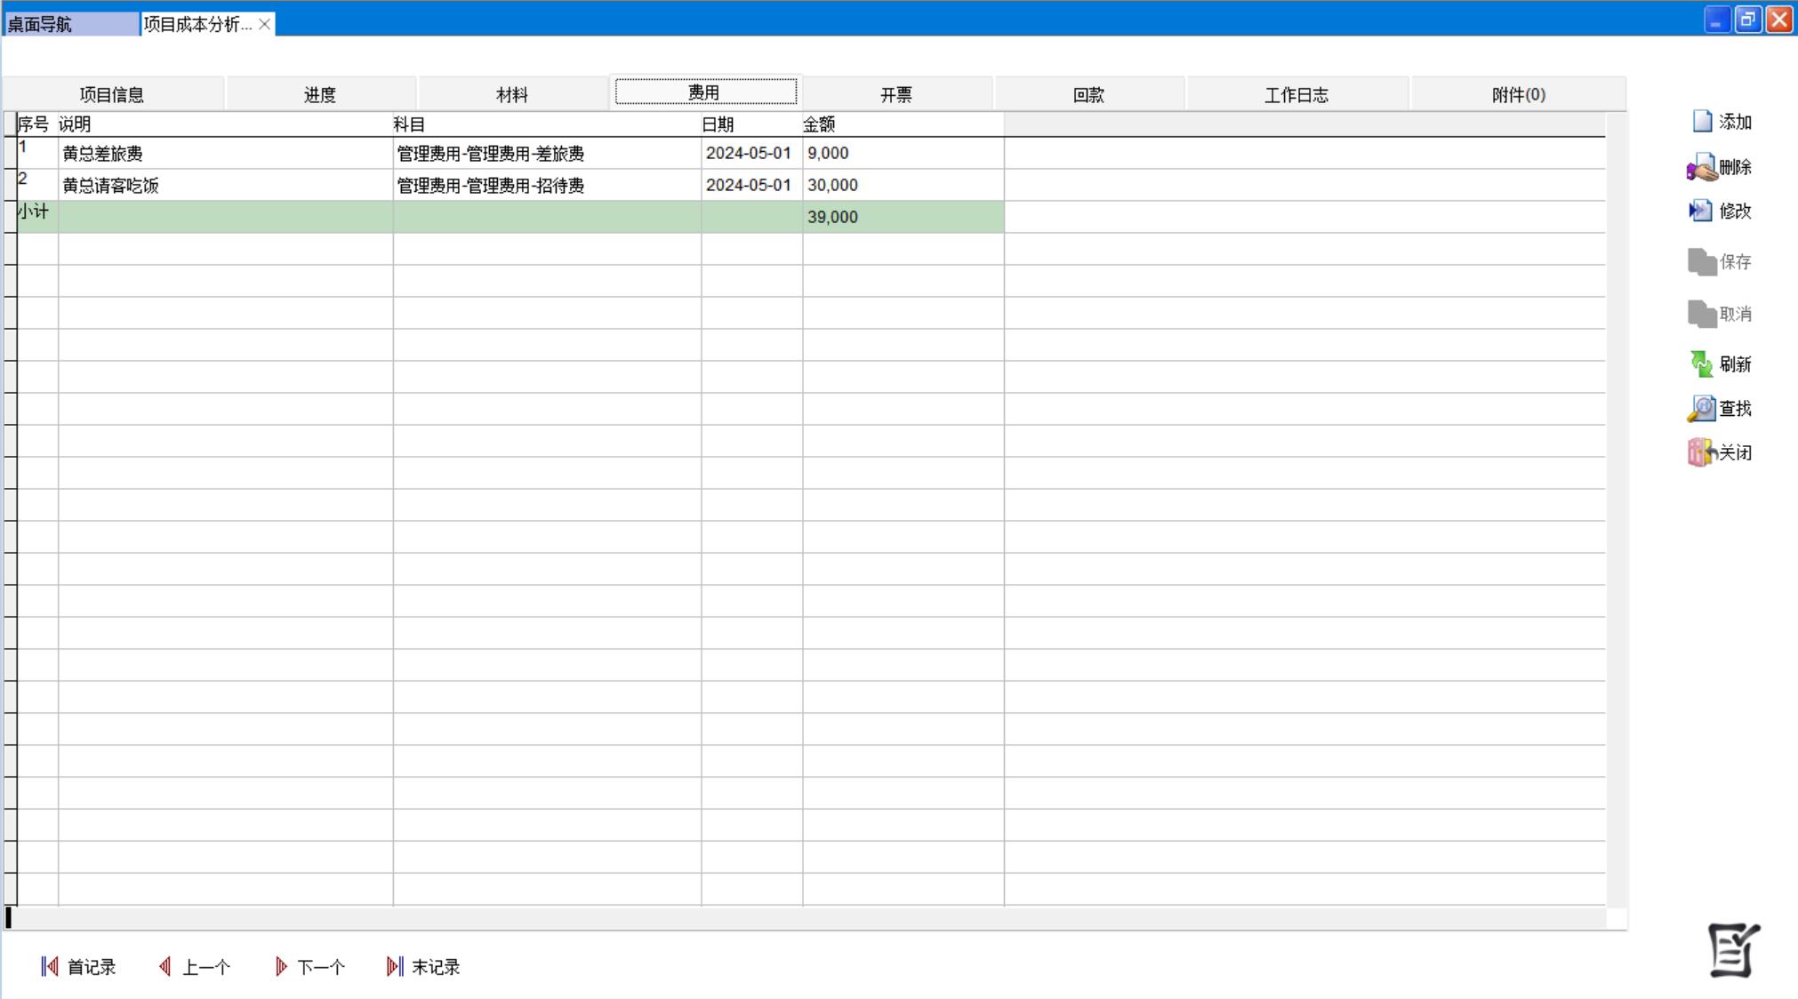The height and width of the screenshot is (999, 1798).
Task: Switch to the 桌面导航 window tab
Action: 69,24
